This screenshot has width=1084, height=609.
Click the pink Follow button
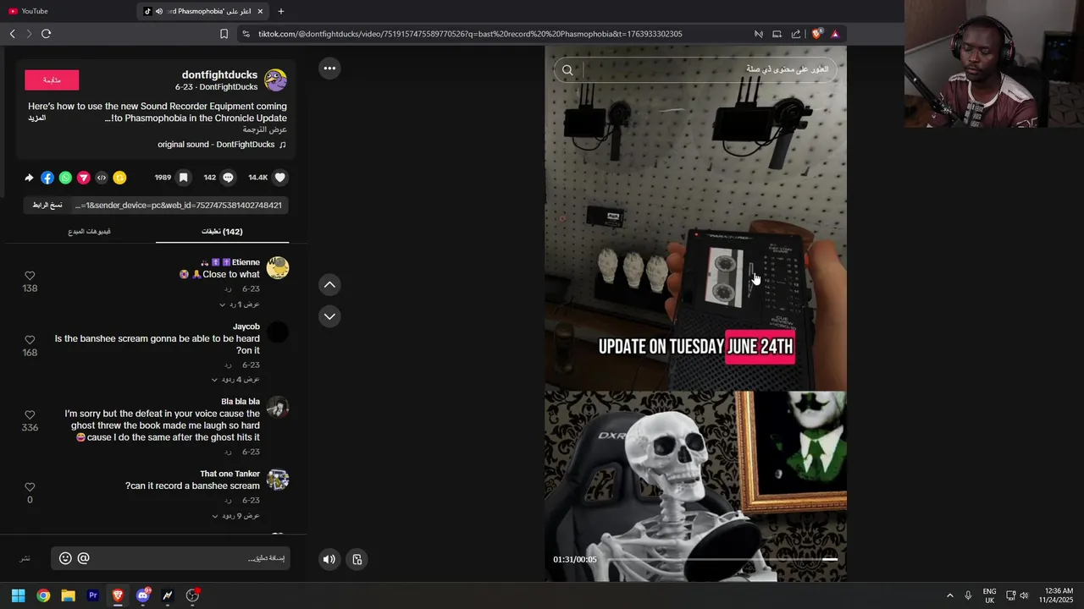[x=52, y=80]
